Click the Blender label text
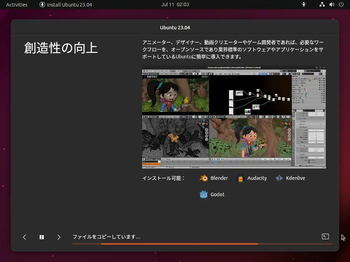Viewport: 350px width, 262px height. 219,178
